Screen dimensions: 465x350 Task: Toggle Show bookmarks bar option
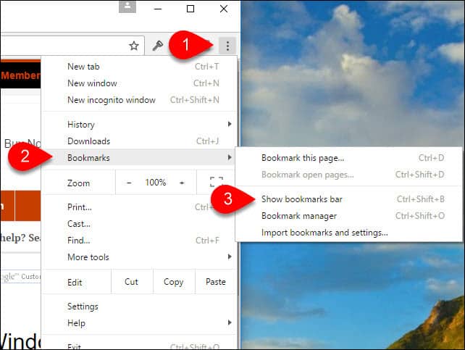point(349,199)
